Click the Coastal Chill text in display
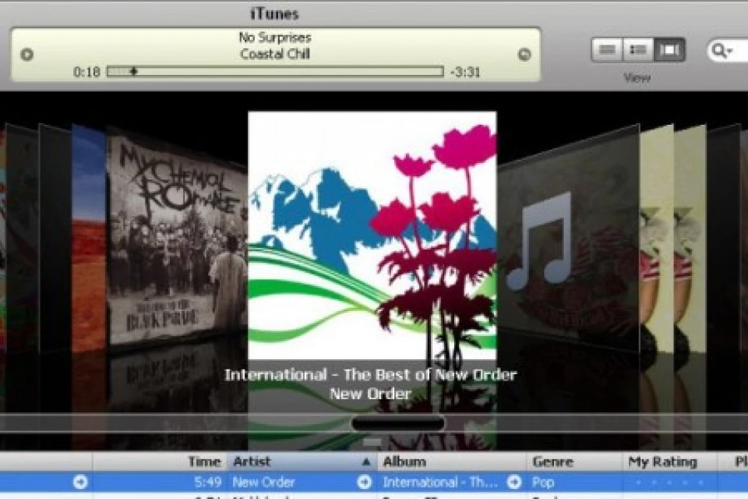The width and height of the screenshot is (748, 499). 275,54
